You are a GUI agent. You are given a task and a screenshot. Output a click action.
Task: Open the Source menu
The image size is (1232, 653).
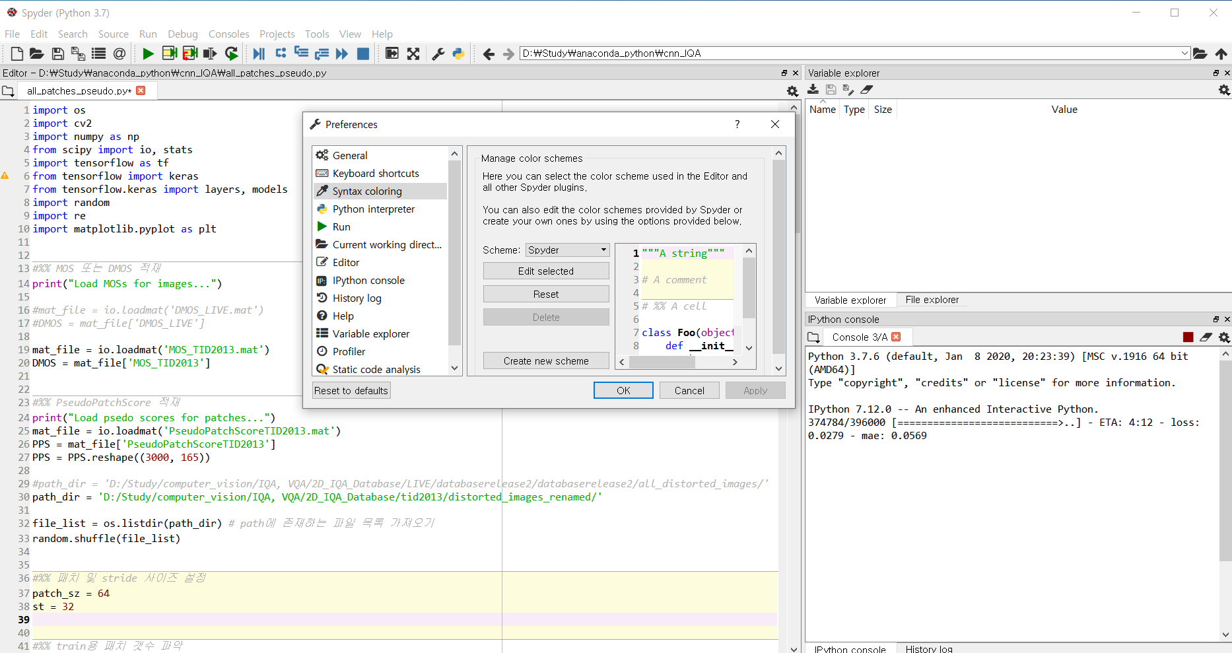(114, 34)
